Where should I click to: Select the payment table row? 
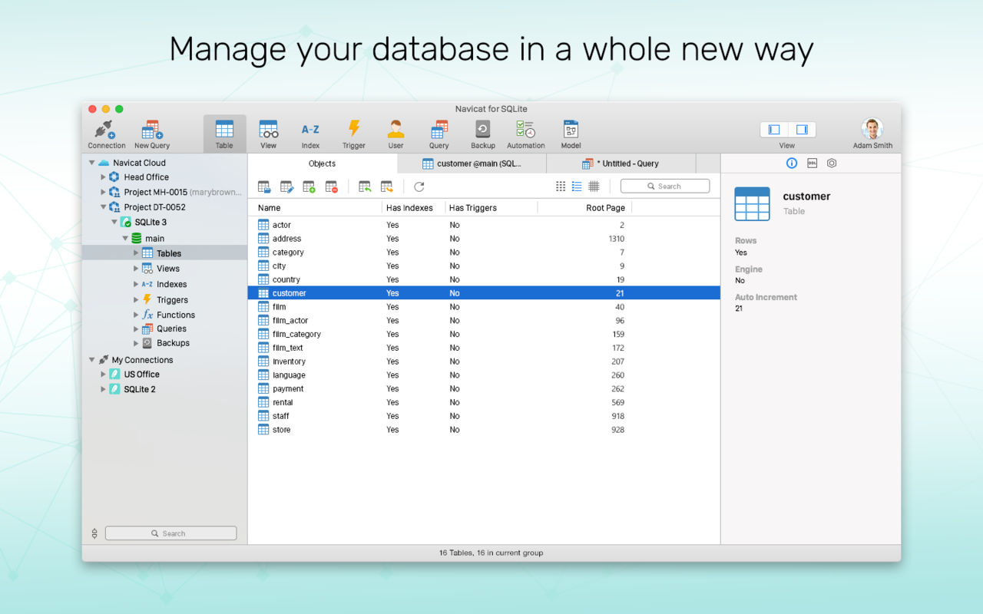coord(484,389)
